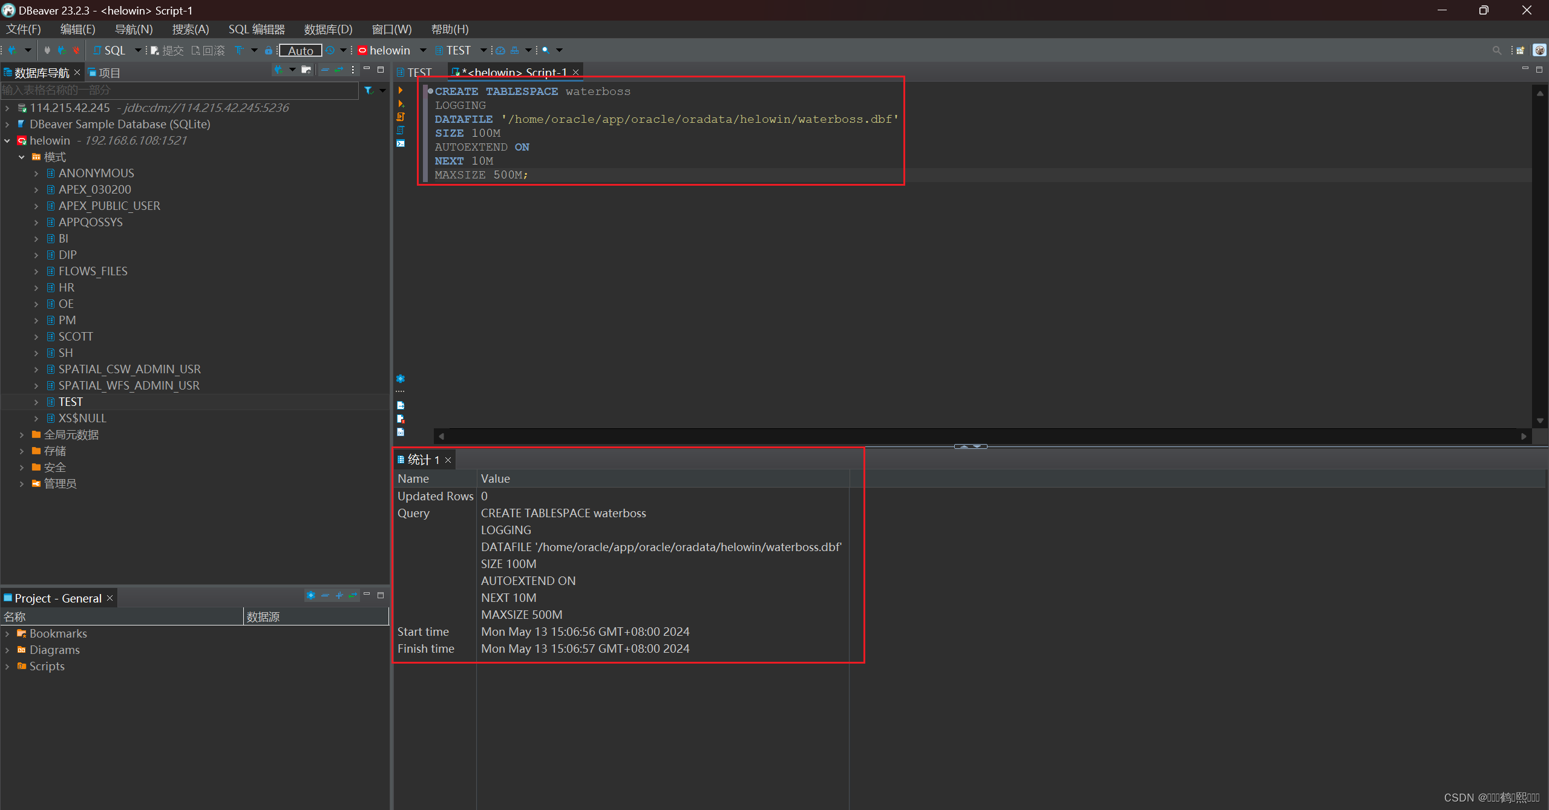Open the helowin active connection dropdown
This screenshot has height=810, width=1549.
(390, 51)
